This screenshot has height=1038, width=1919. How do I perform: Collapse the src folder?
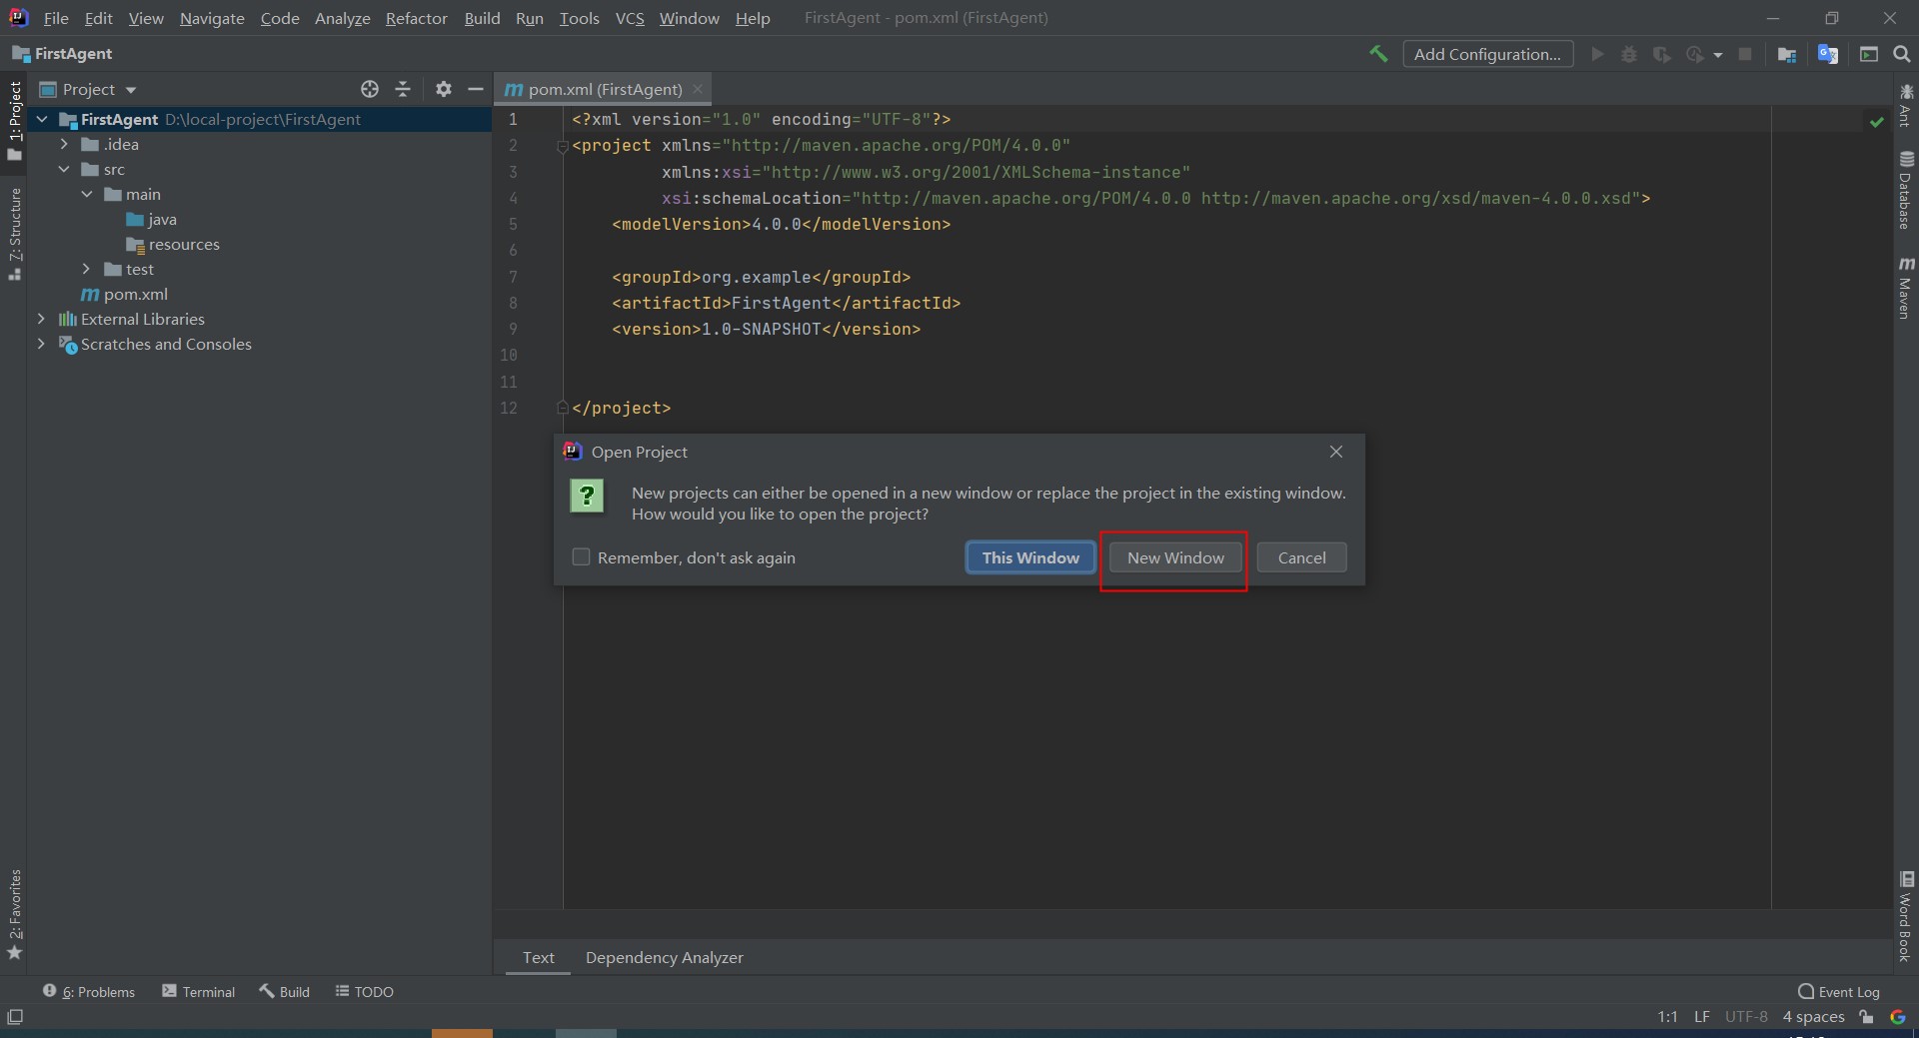[64, 169]
